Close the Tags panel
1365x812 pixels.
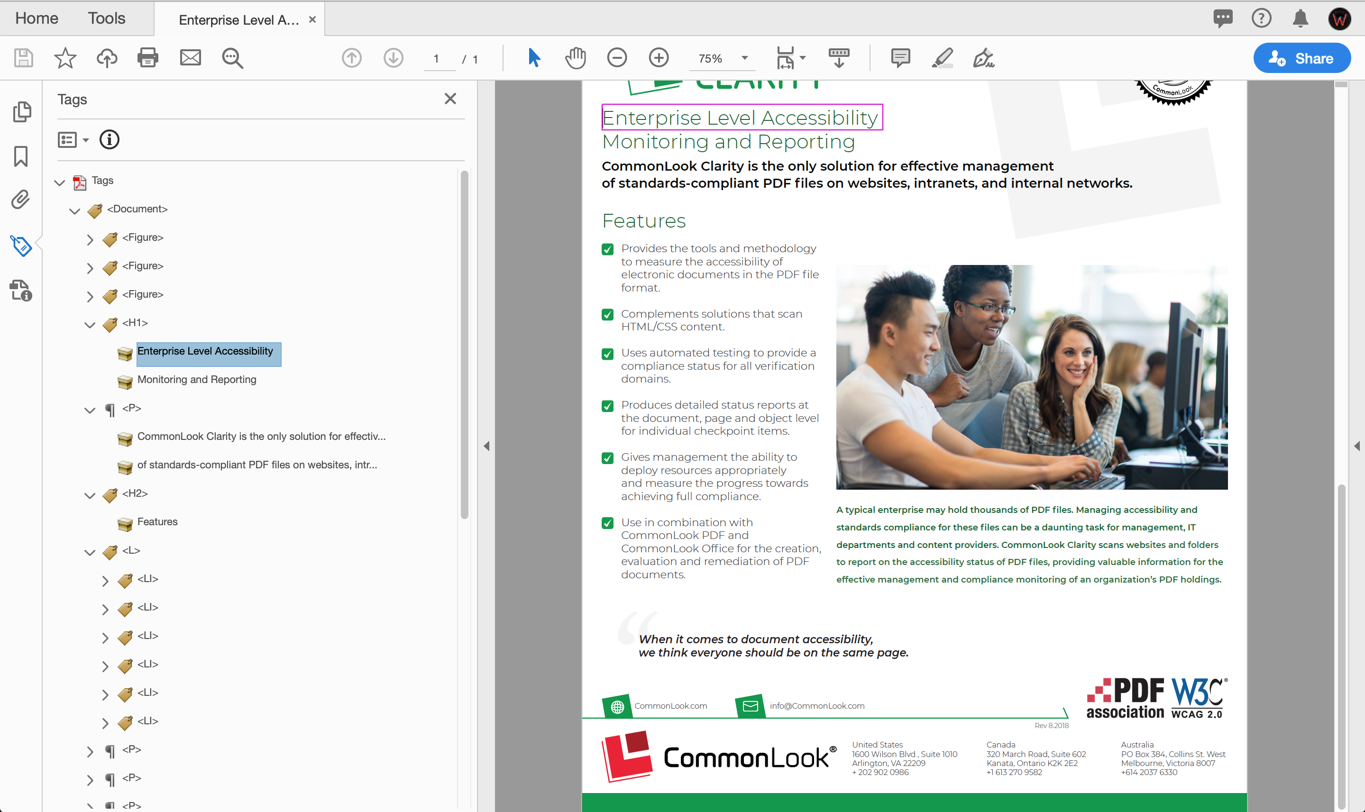pos(450,99)
